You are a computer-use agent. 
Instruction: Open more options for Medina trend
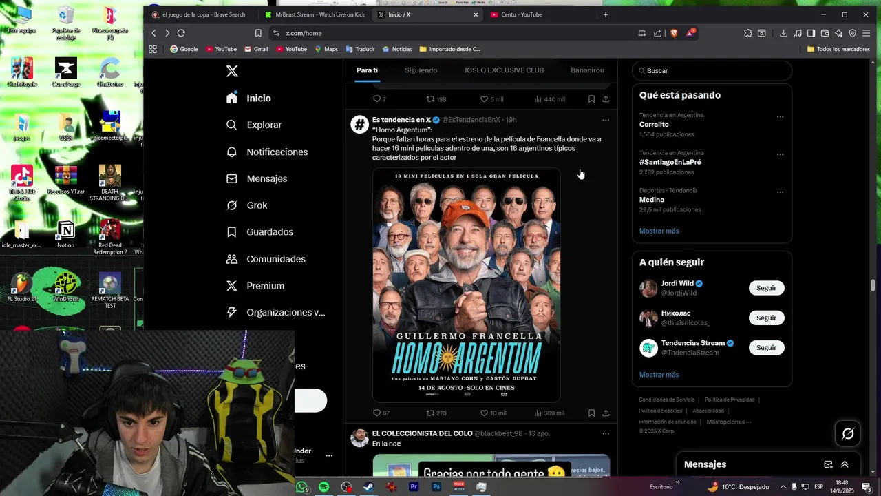780,192
